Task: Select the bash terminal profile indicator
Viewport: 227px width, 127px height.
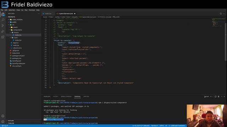Action: pyautogui.click(x=206, y=97)
